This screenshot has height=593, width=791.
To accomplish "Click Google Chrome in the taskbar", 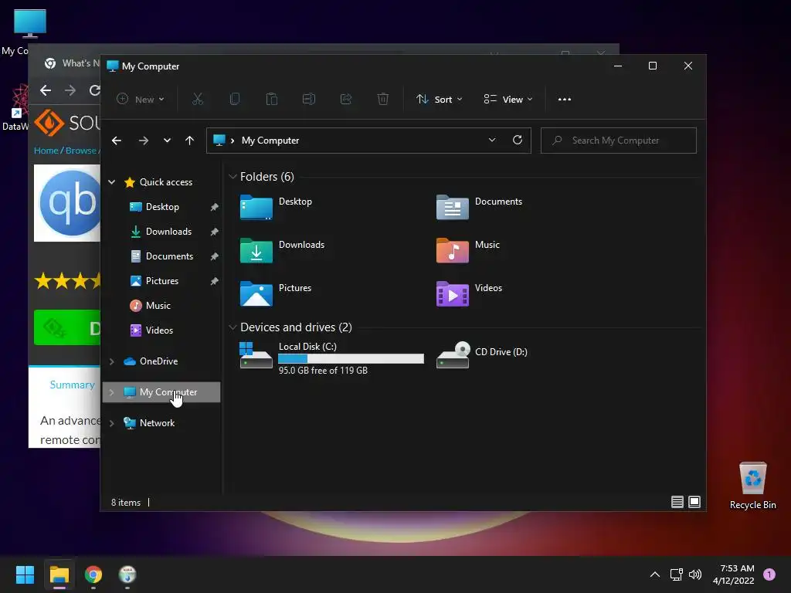I will [93, 574].
